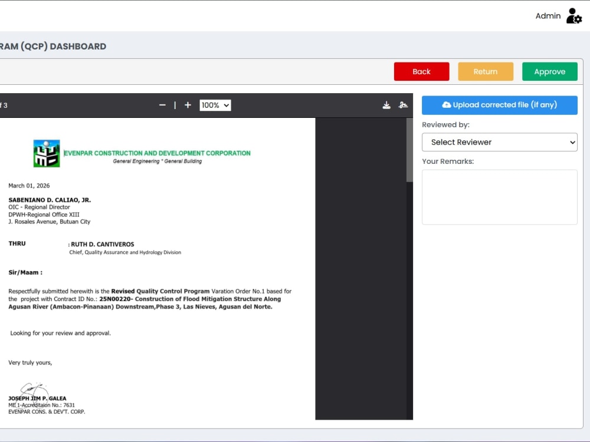Click Upload corrected file (if any) button
590x442 pixels.
pos(499,105)
